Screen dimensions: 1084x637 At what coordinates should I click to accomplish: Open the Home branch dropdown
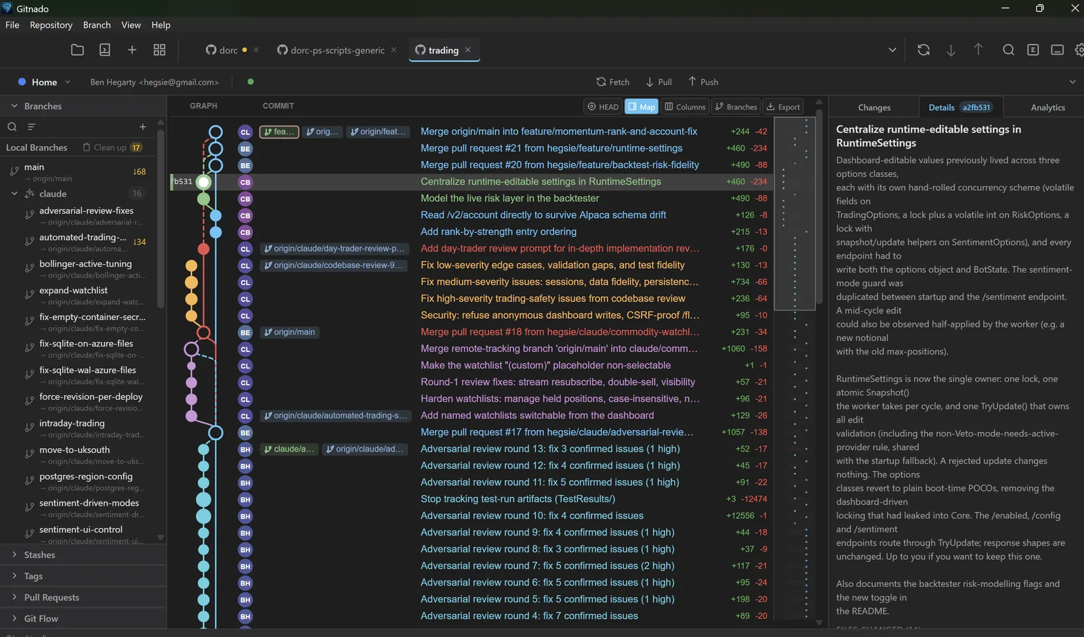[44, 82]
